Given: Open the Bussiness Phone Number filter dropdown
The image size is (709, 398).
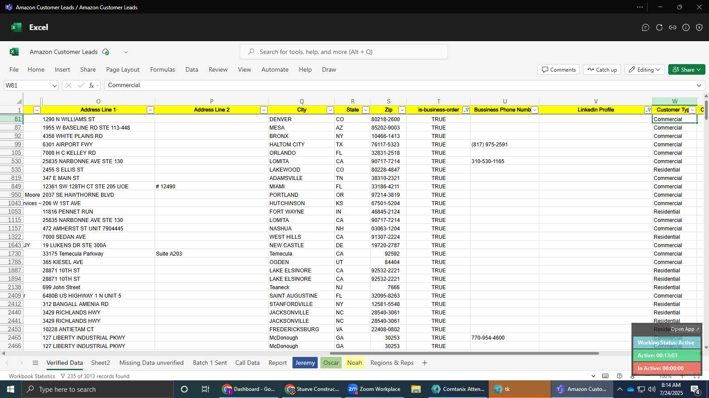Looking at the screenshot, I should tap(535, 110).
